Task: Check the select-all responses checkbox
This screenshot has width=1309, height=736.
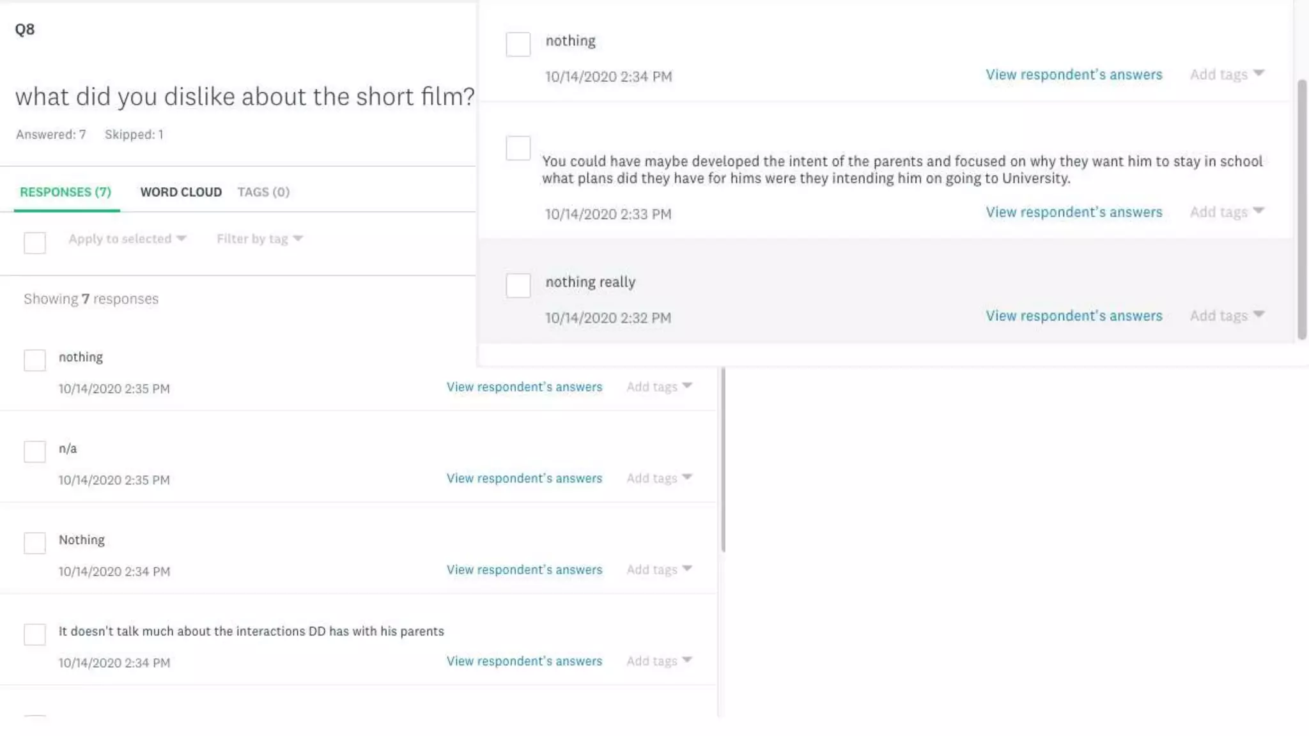Action: [x=35, y=243]
